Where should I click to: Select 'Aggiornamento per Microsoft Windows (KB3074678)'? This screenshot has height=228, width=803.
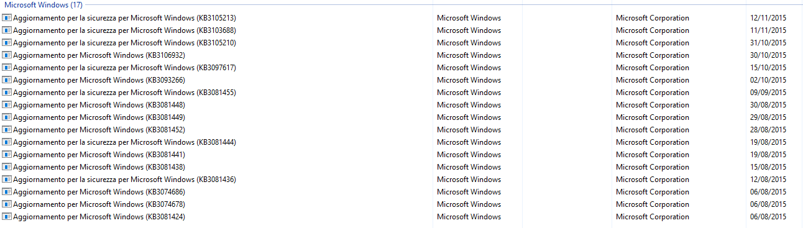(99, 204)
